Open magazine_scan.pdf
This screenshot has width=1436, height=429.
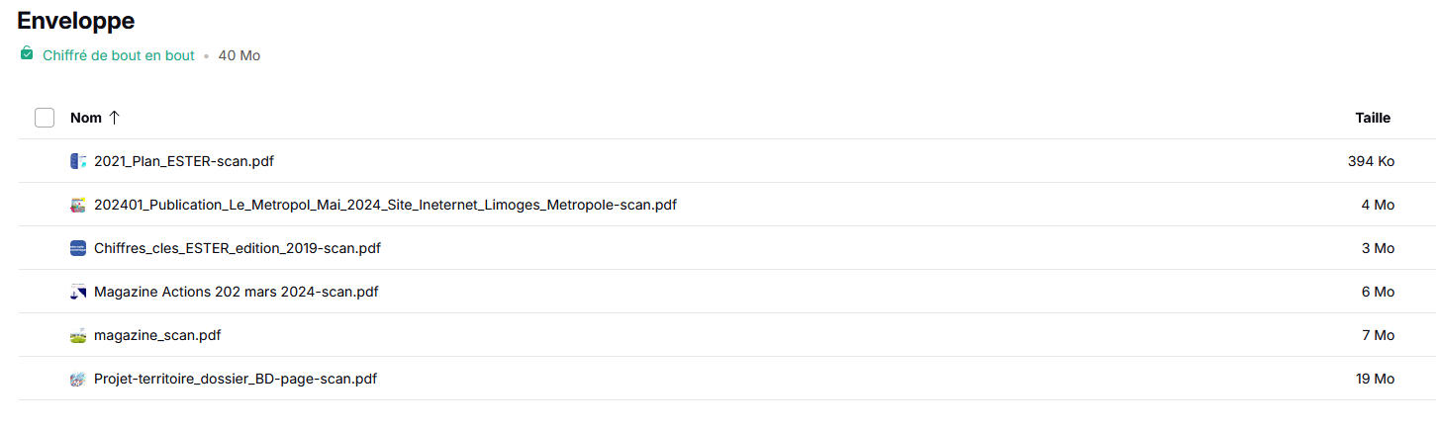157,335
